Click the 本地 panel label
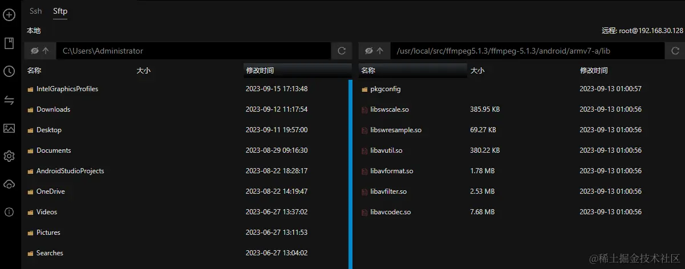This screenshot has width=685, height=269. point(34,31)
